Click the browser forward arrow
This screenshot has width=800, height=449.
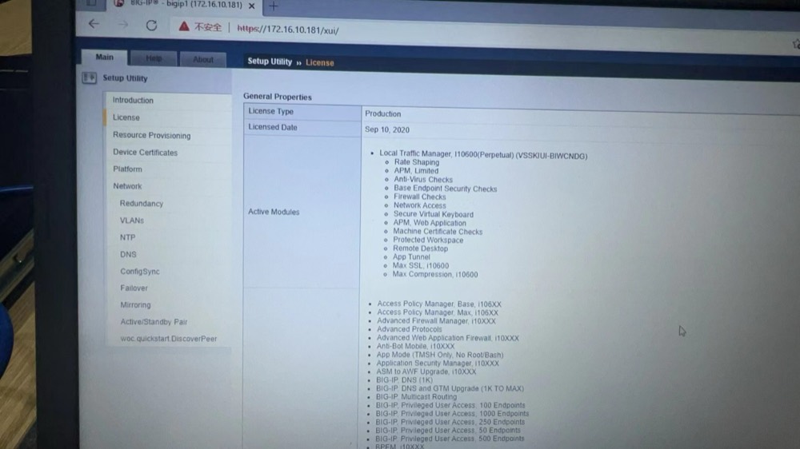coord(123,25)
